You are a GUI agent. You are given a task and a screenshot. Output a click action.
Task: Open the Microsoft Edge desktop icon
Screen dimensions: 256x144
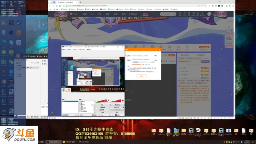click(4, 43)
